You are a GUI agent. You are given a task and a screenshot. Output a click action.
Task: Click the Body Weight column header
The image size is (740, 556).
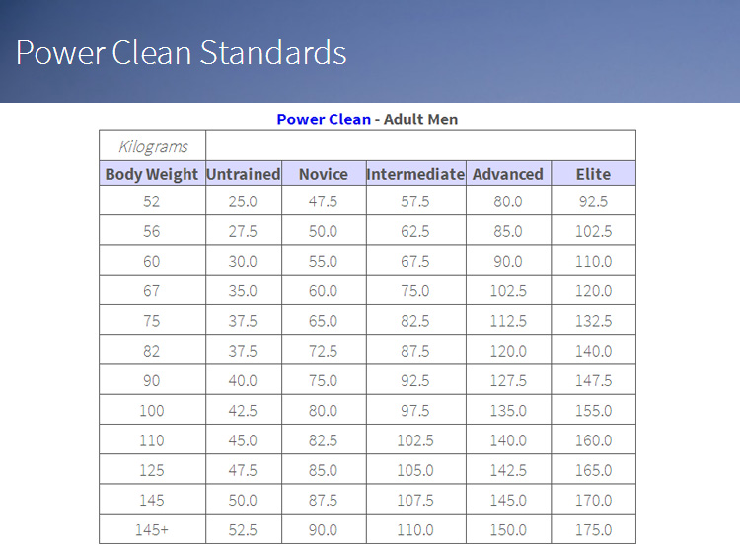[152, 174]
